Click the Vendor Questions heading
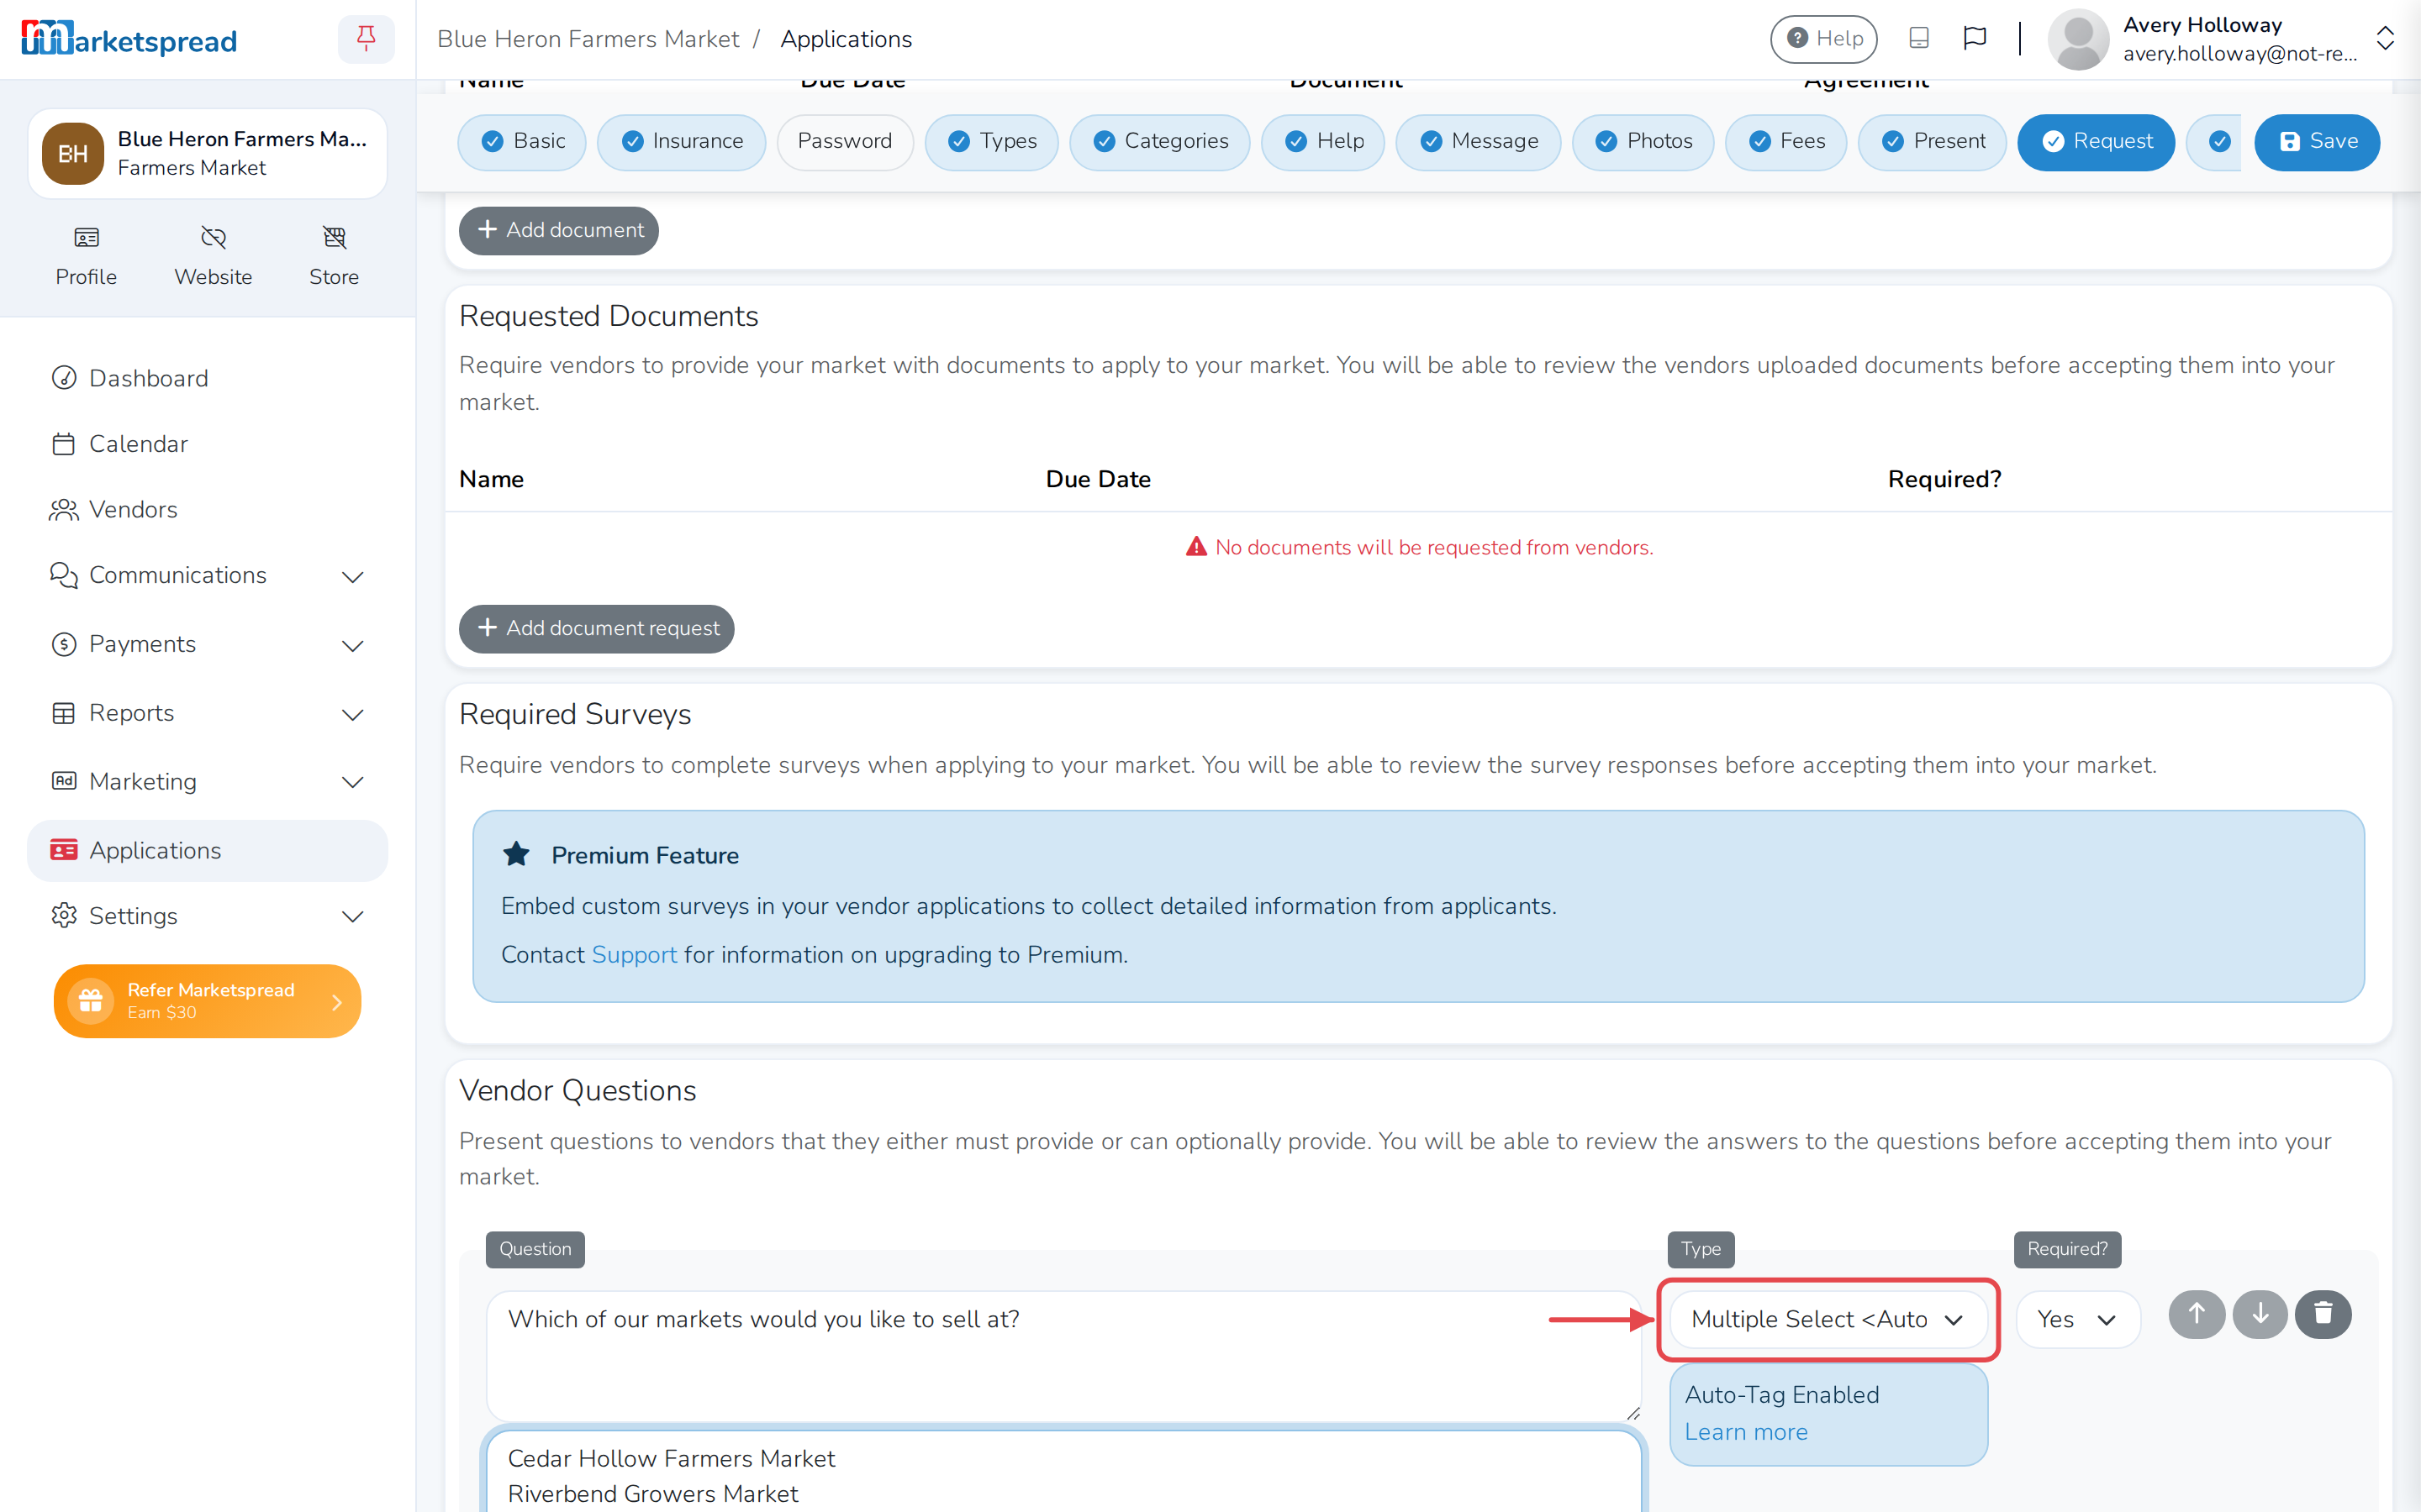Screen dimensions: 2421x1512 tap(578, 1090)
